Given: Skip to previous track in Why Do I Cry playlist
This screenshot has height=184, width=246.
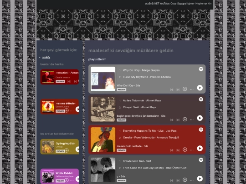Looking at the screenshot, I should pyautogui.click(x=172, y=90).
